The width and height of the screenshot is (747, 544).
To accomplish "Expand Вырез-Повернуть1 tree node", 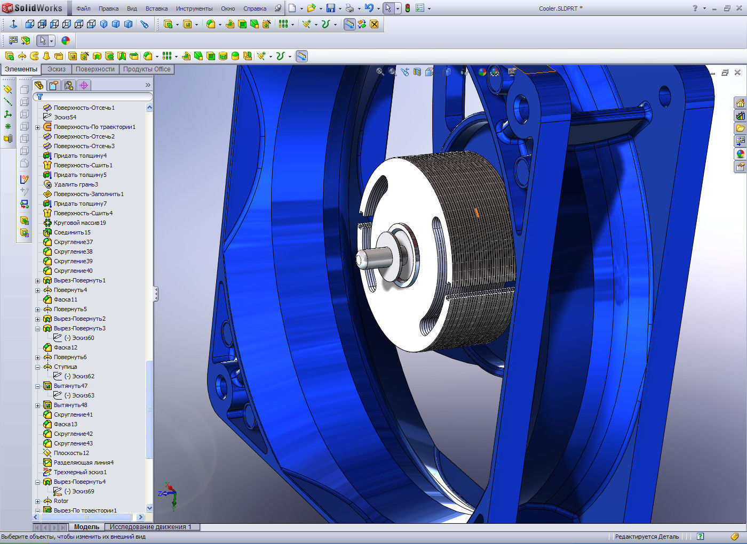I will click(38, 281).
